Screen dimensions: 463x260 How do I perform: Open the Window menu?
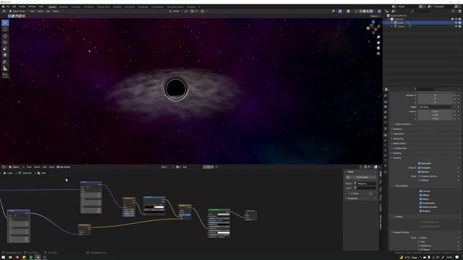coord(32,6)
